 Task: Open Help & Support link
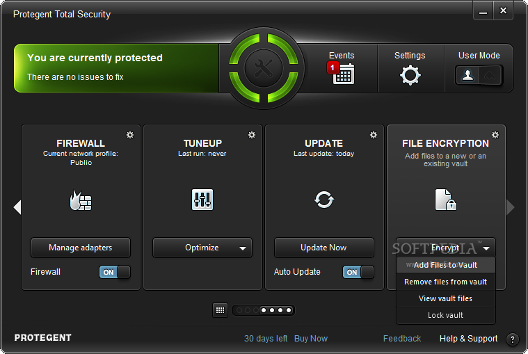pyautogui.click(x=468, y=339)
